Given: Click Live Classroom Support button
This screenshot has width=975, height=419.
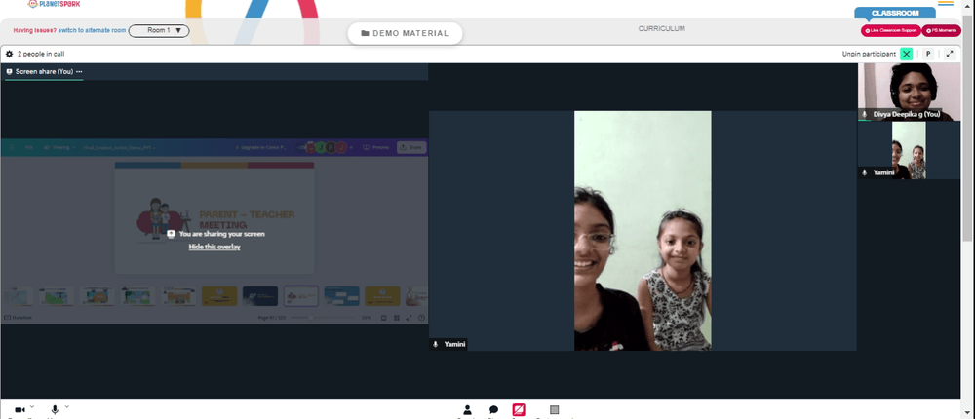Looking at the screenshot, I should coord(890,30).
